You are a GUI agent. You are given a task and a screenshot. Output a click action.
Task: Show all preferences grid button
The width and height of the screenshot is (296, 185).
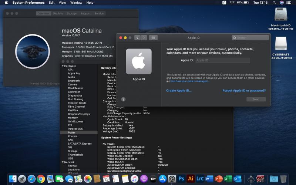pos(153,38)
